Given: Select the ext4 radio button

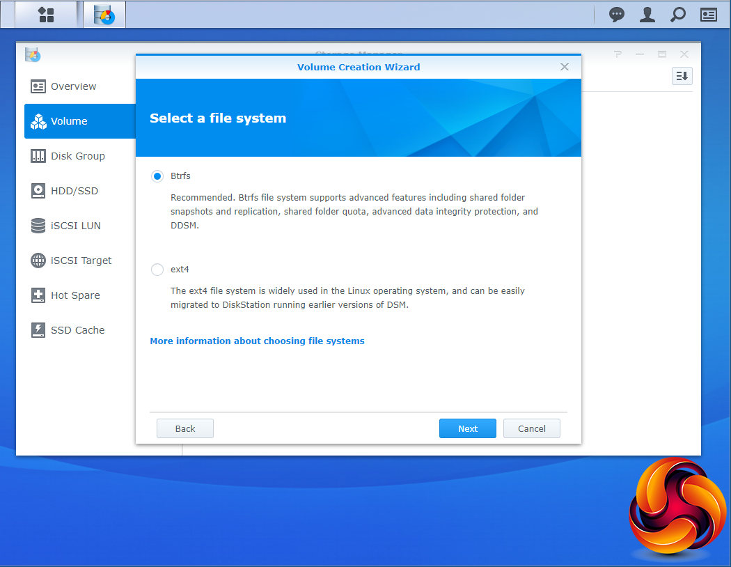Looking at the screenshot, I should [157, 270].
